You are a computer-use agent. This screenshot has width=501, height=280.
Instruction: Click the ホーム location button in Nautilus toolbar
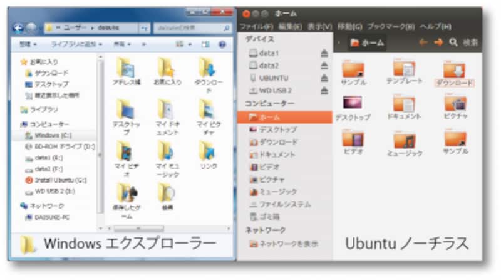(x=367, y=42)
